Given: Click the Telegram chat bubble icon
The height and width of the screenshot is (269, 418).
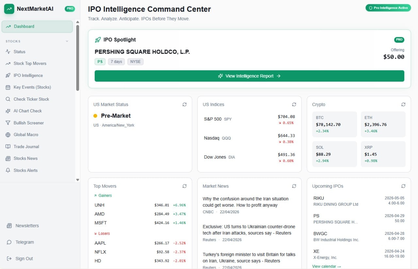Looking at the screenshot, I should click(9, 242).
